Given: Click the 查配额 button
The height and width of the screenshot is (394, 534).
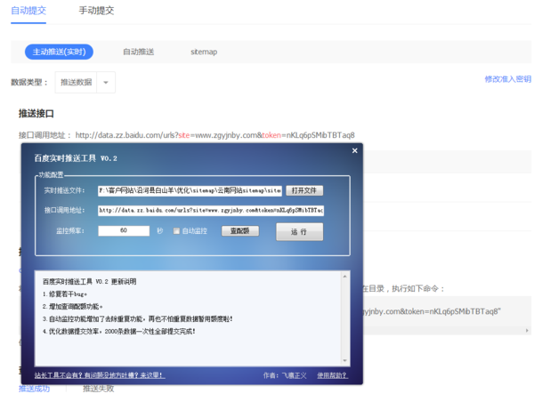Looking at the screenshot, I should tap(240, 230).
